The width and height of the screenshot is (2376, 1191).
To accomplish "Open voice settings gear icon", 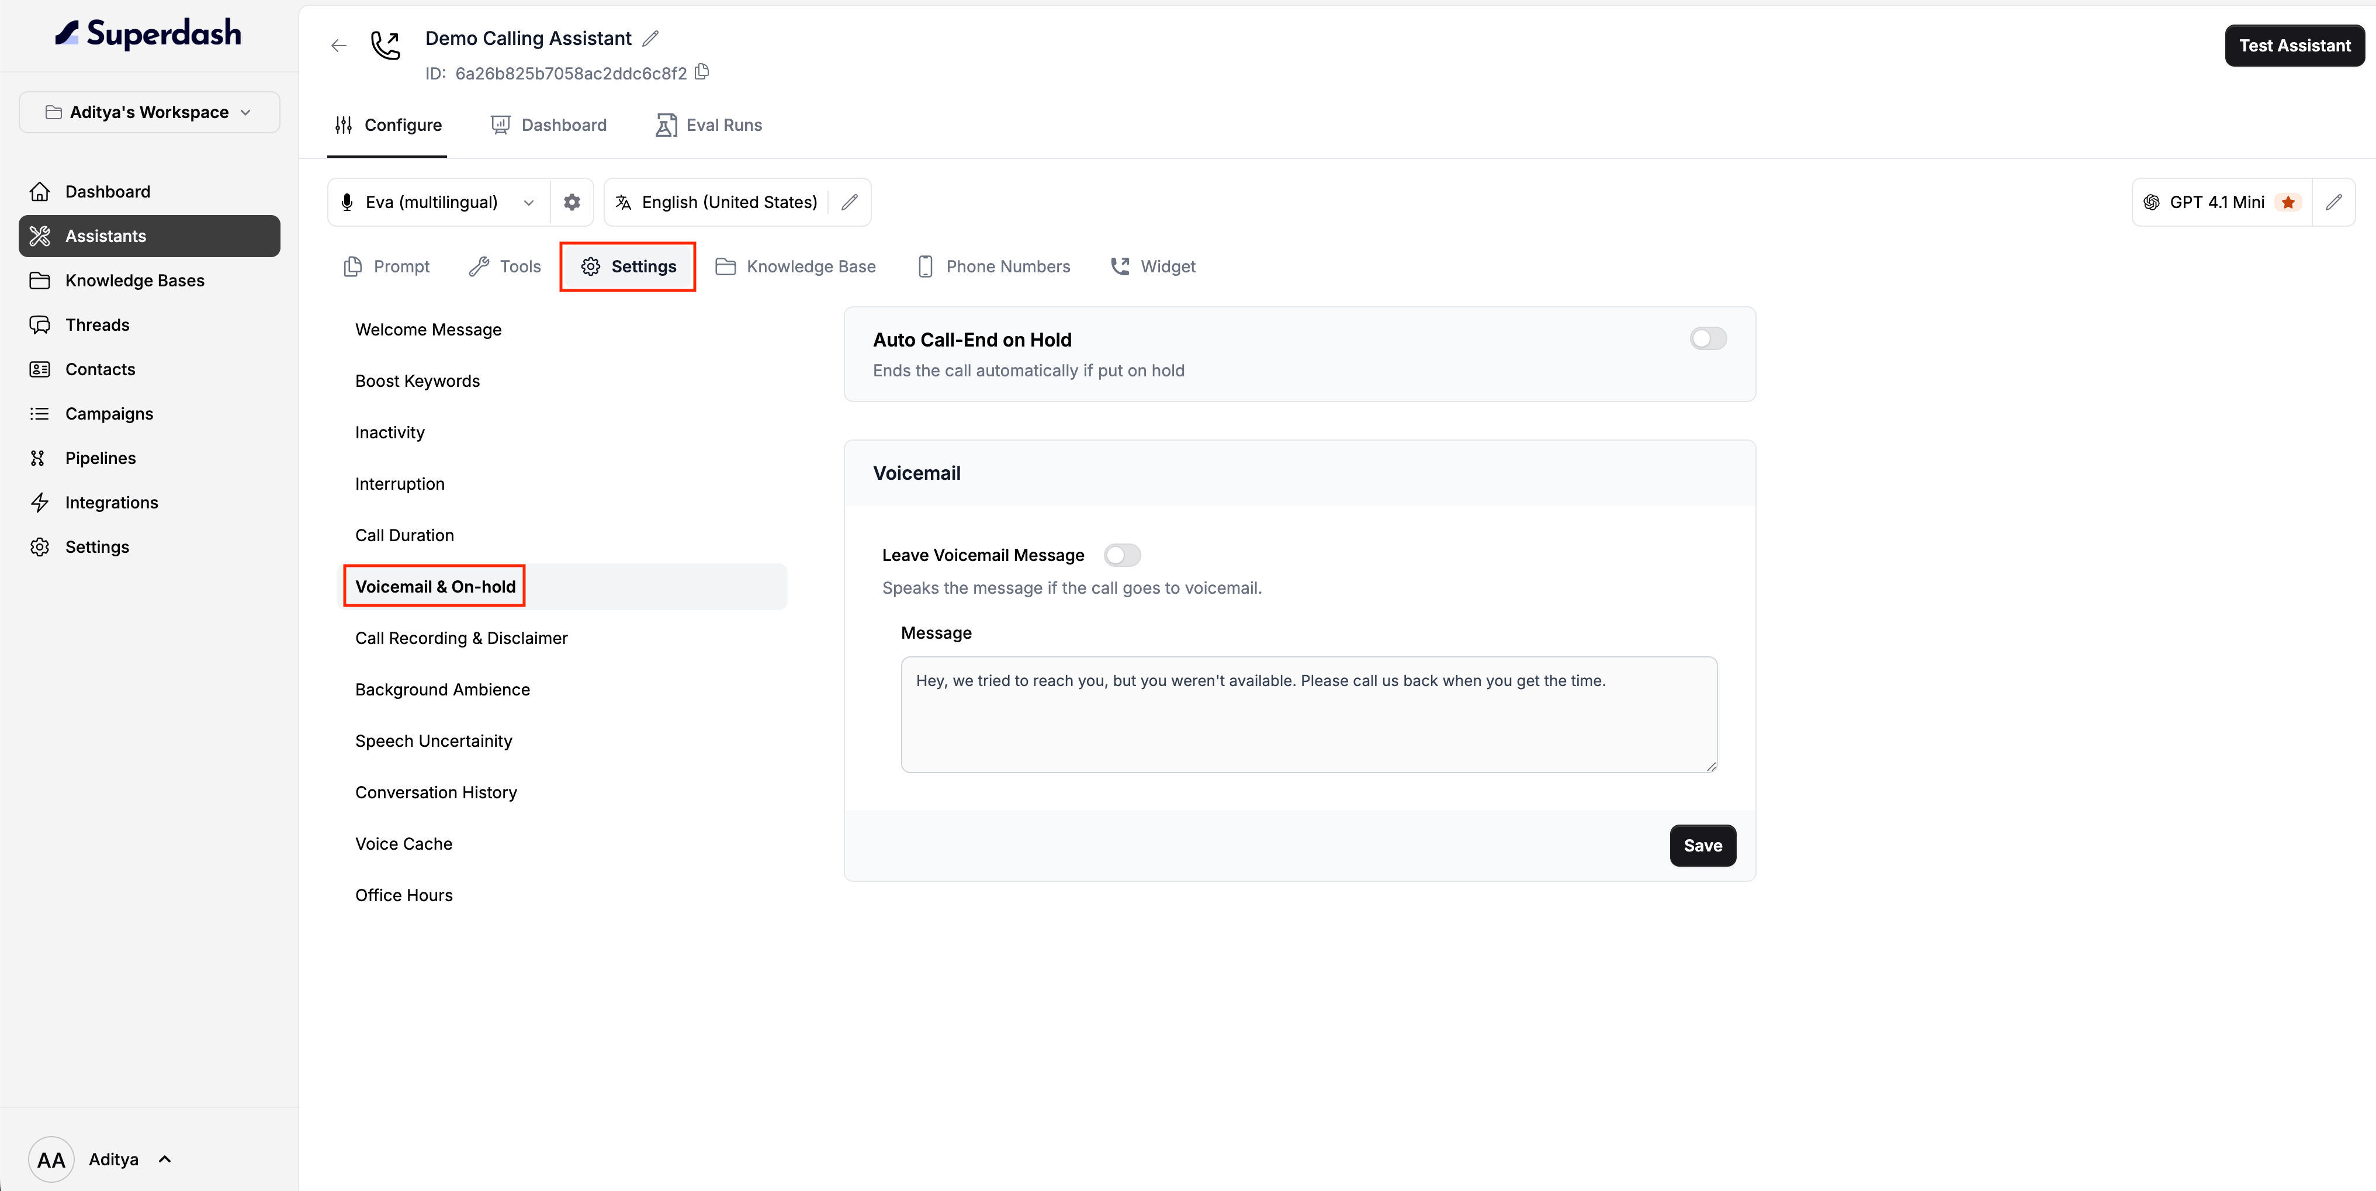I will tap(572, 202).
